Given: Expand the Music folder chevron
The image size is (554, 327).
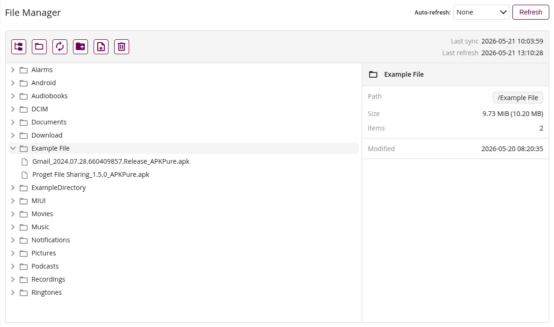Looking at the screenshot, I should click(x=13, y=227).
